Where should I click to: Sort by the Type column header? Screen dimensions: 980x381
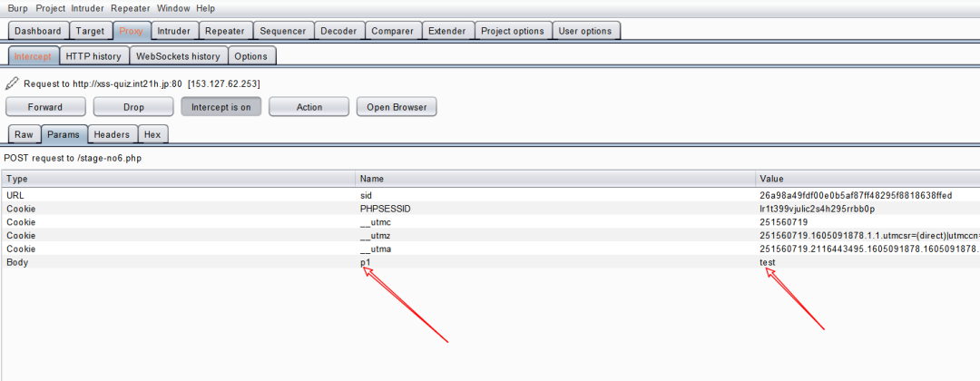[179, 179]
